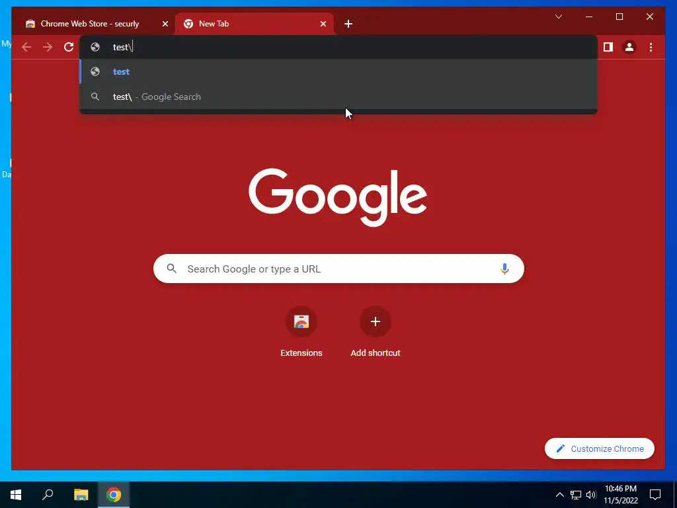677x508 pixels.
Task: Open a new tab with plus button
Action: pos(348,24)
